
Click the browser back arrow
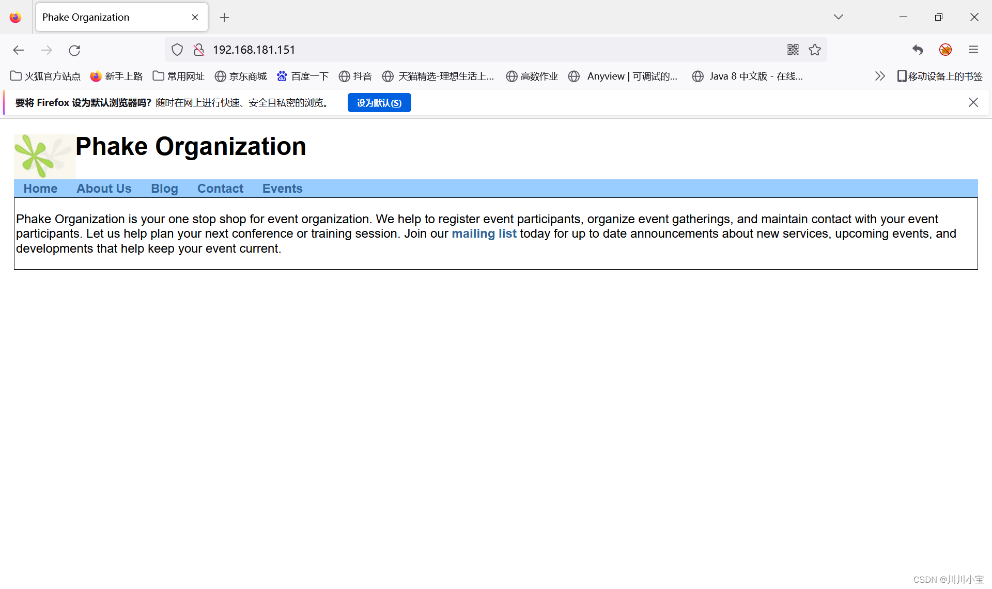click(19, 50)
